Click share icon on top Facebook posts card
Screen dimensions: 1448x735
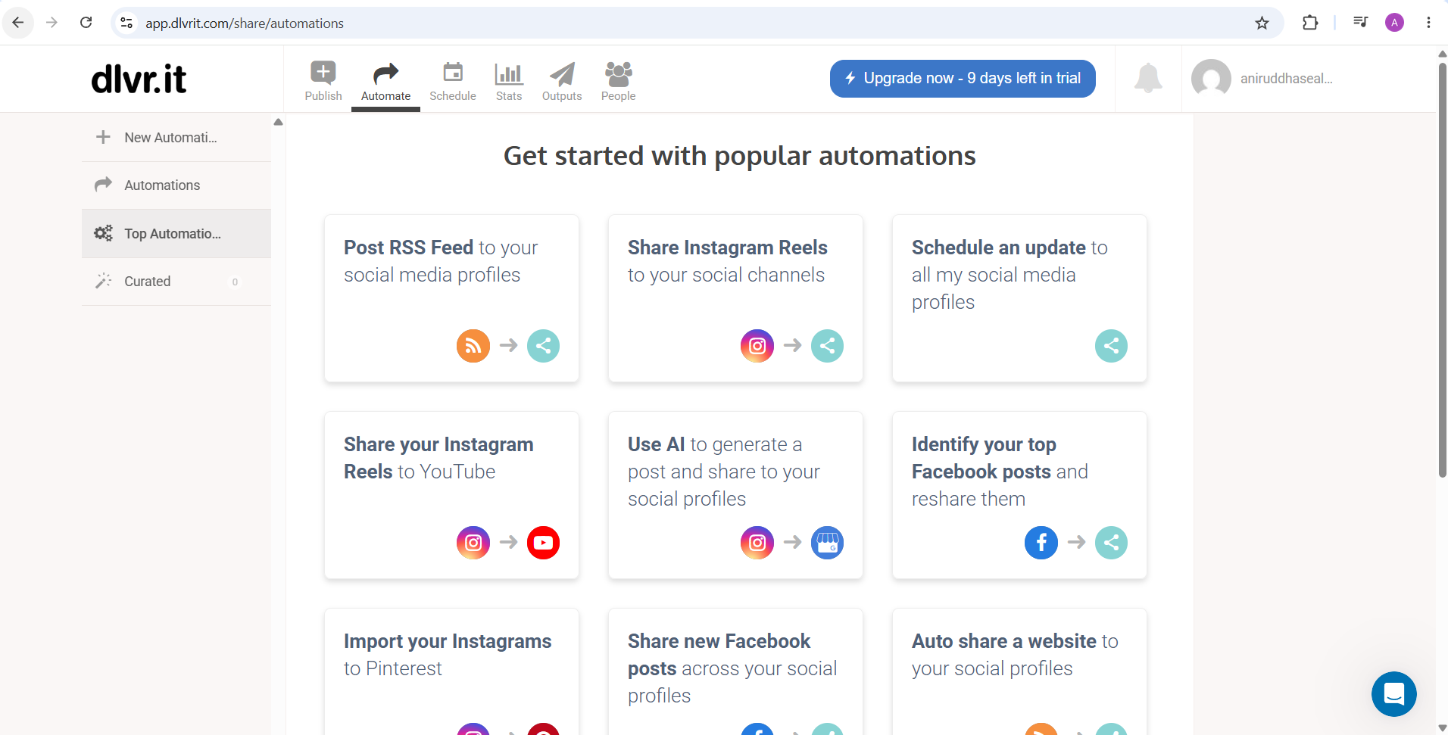(x=1112, y=543)
